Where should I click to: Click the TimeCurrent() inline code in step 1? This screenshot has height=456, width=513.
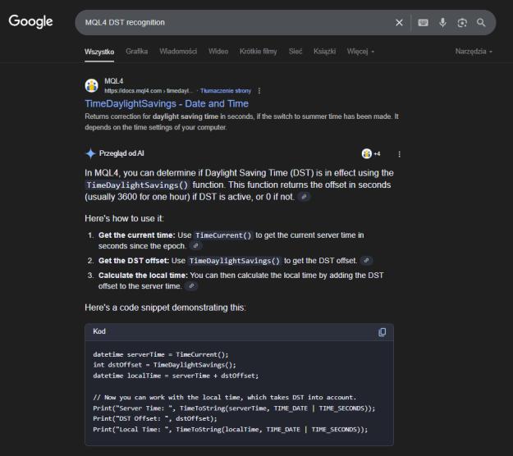coord(223,235)
